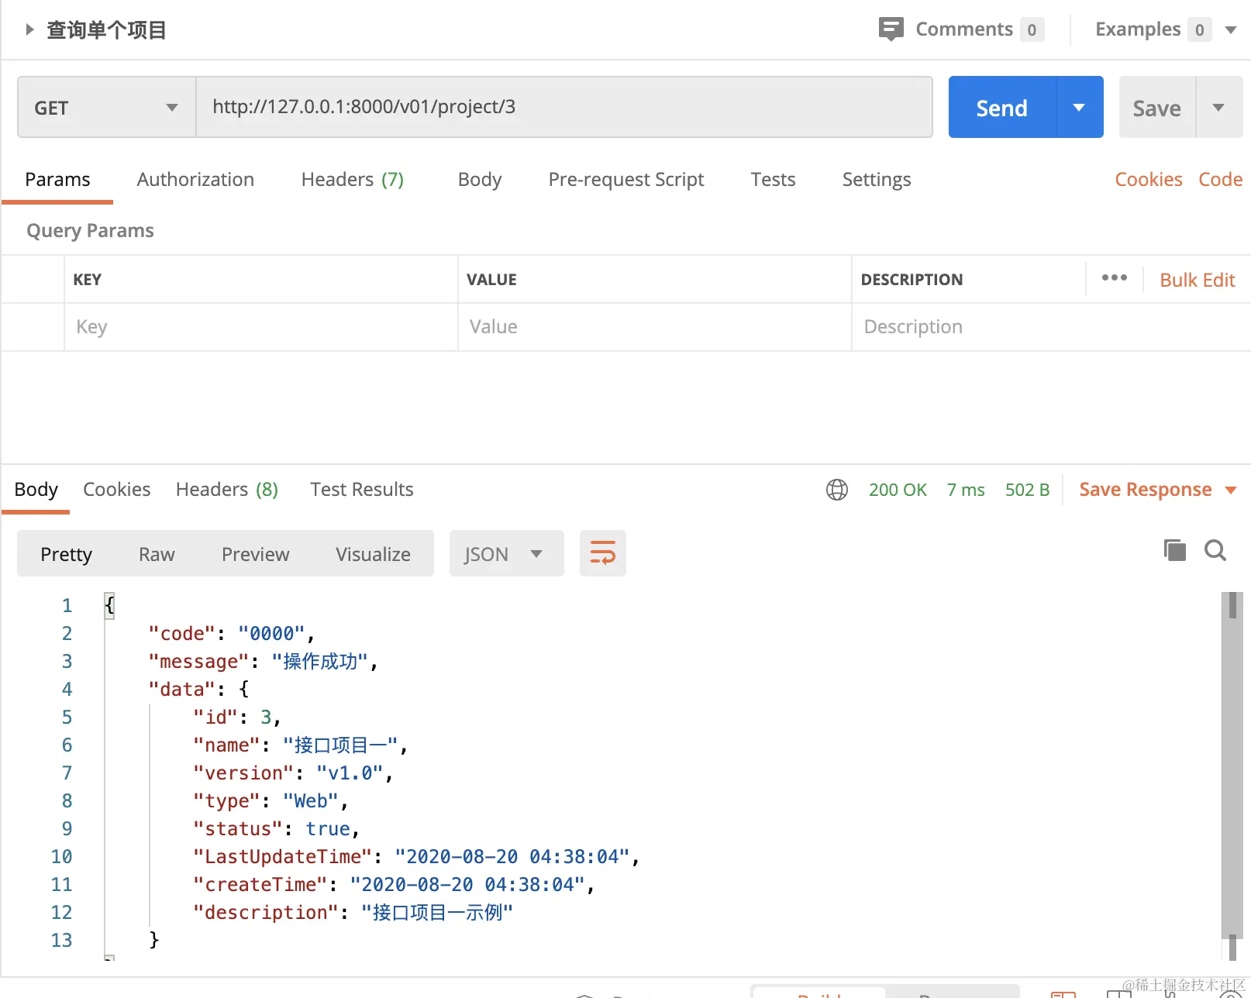Select the Raw response view
The image size is (1251, 998).
pyautogui.click(x=157, y=554)
